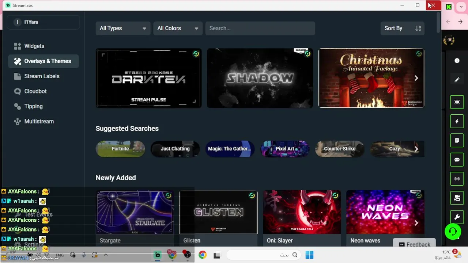Click the broadcast signal icon
Image resolution: width=468 pixels, height=263 pixels.
(457, 179)
